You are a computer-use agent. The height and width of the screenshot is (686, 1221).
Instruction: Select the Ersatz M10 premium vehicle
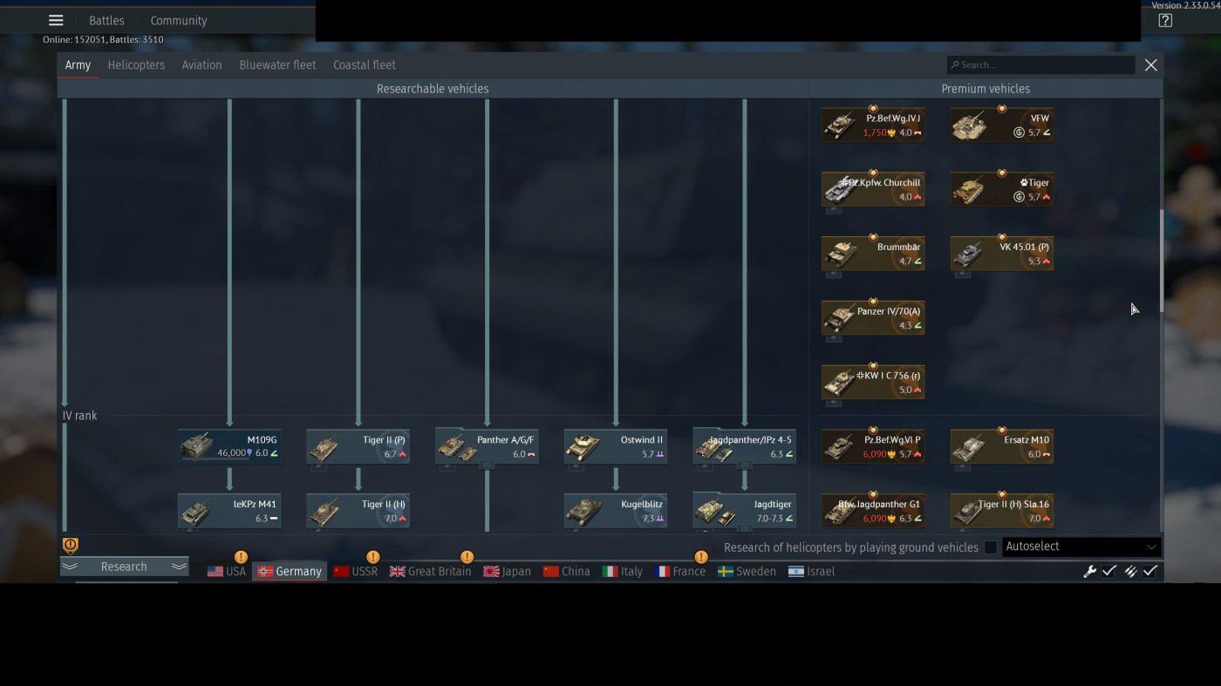[1001, 446]
